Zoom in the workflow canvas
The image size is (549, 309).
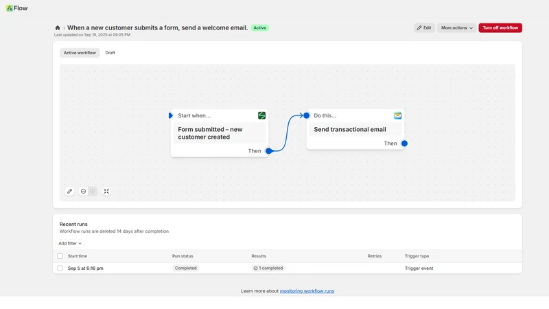click(93, 192)
